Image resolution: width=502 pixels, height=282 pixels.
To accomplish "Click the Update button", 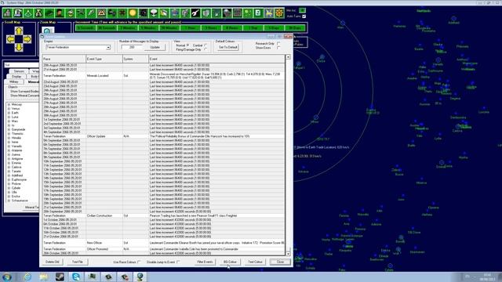I will (x=155, y=47).
